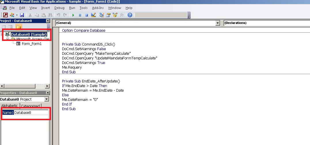Viewport: 310px width, 145px height.
Task: Click the Paste toolbar icon
Action: click(44, 15)
